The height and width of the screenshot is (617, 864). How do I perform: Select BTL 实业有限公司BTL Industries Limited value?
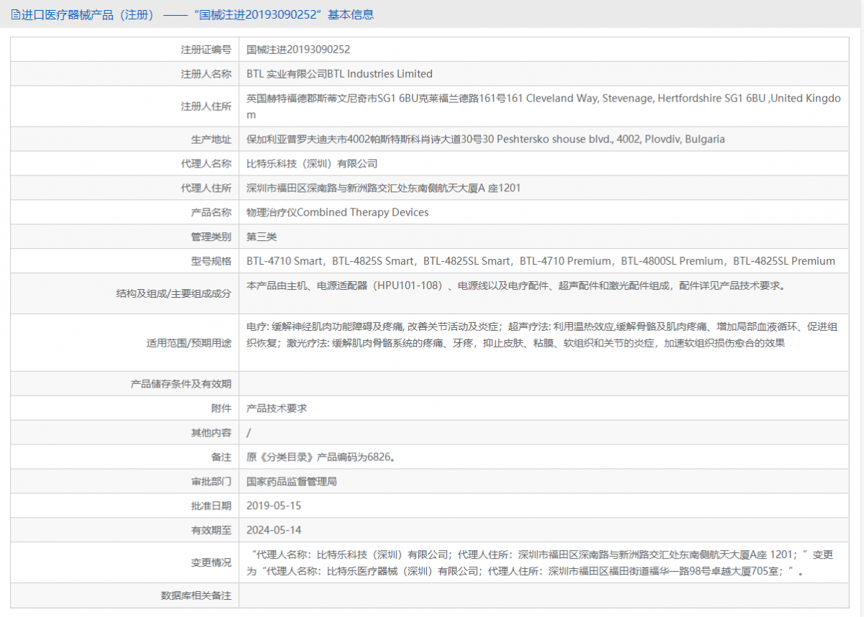339,73
